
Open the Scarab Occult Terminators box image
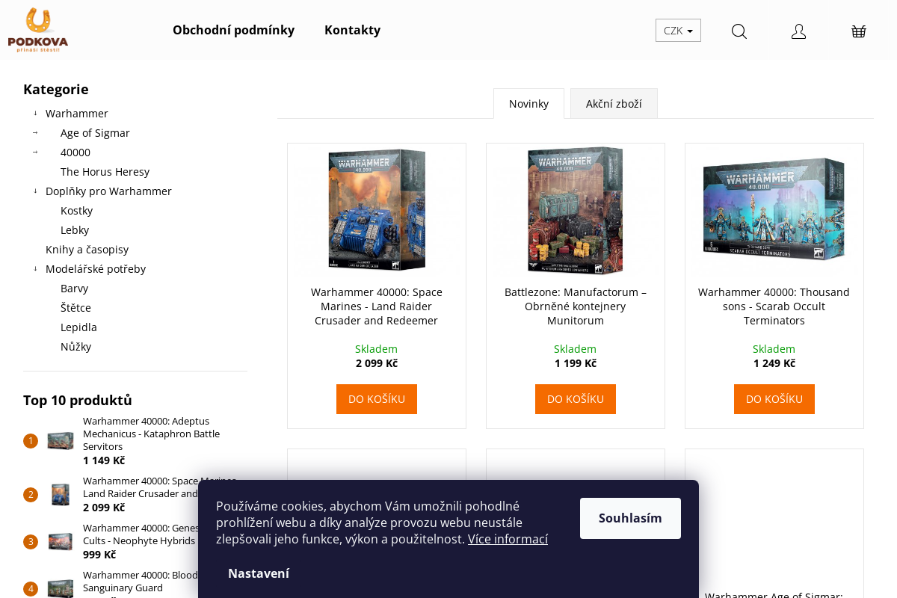[x=774, y=210]
